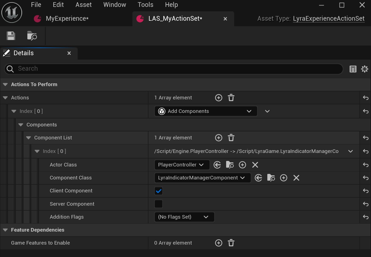371x257 pixels.
Task: Enable the Server Component checkbox
Action: point(159,204)
